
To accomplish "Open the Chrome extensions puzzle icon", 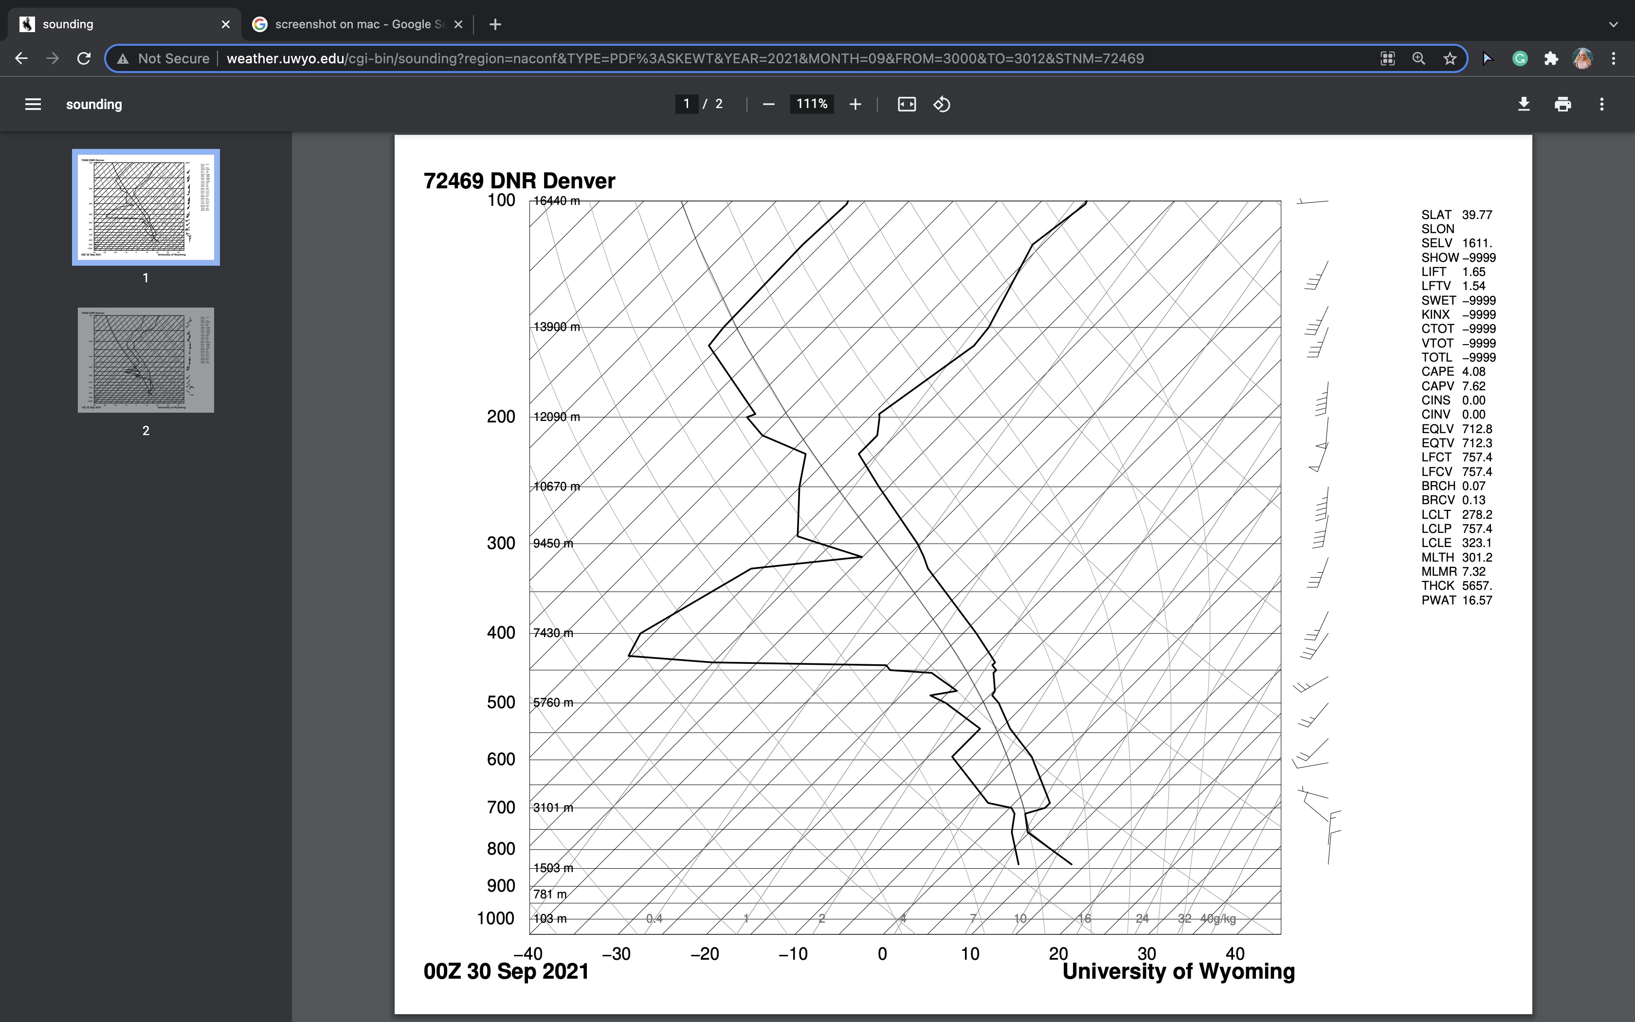I will click(x=1551, y=59).
